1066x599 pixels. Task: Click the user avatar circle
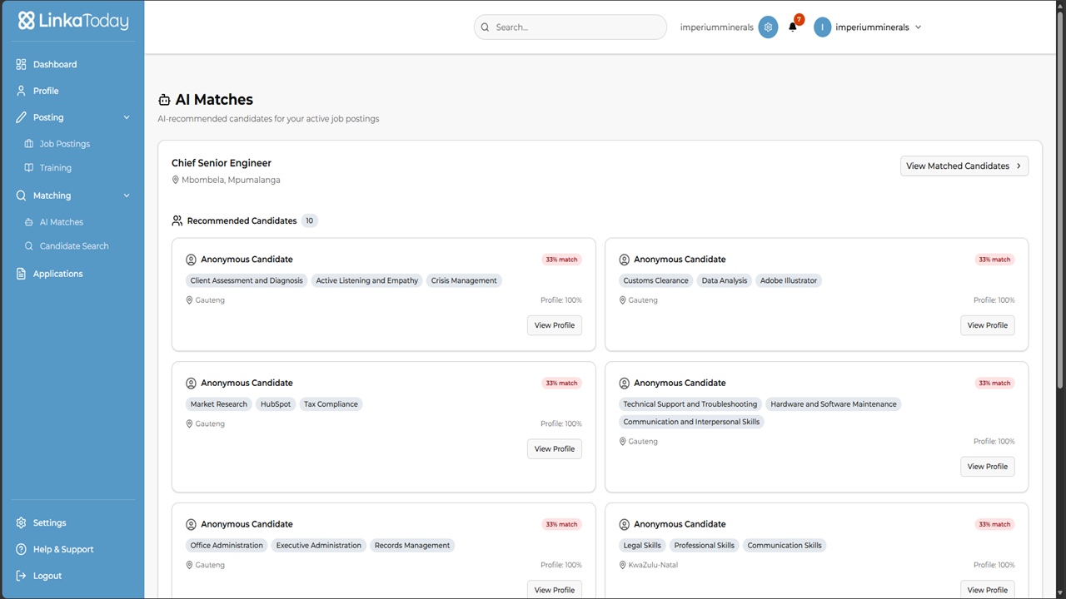[823, 27]
